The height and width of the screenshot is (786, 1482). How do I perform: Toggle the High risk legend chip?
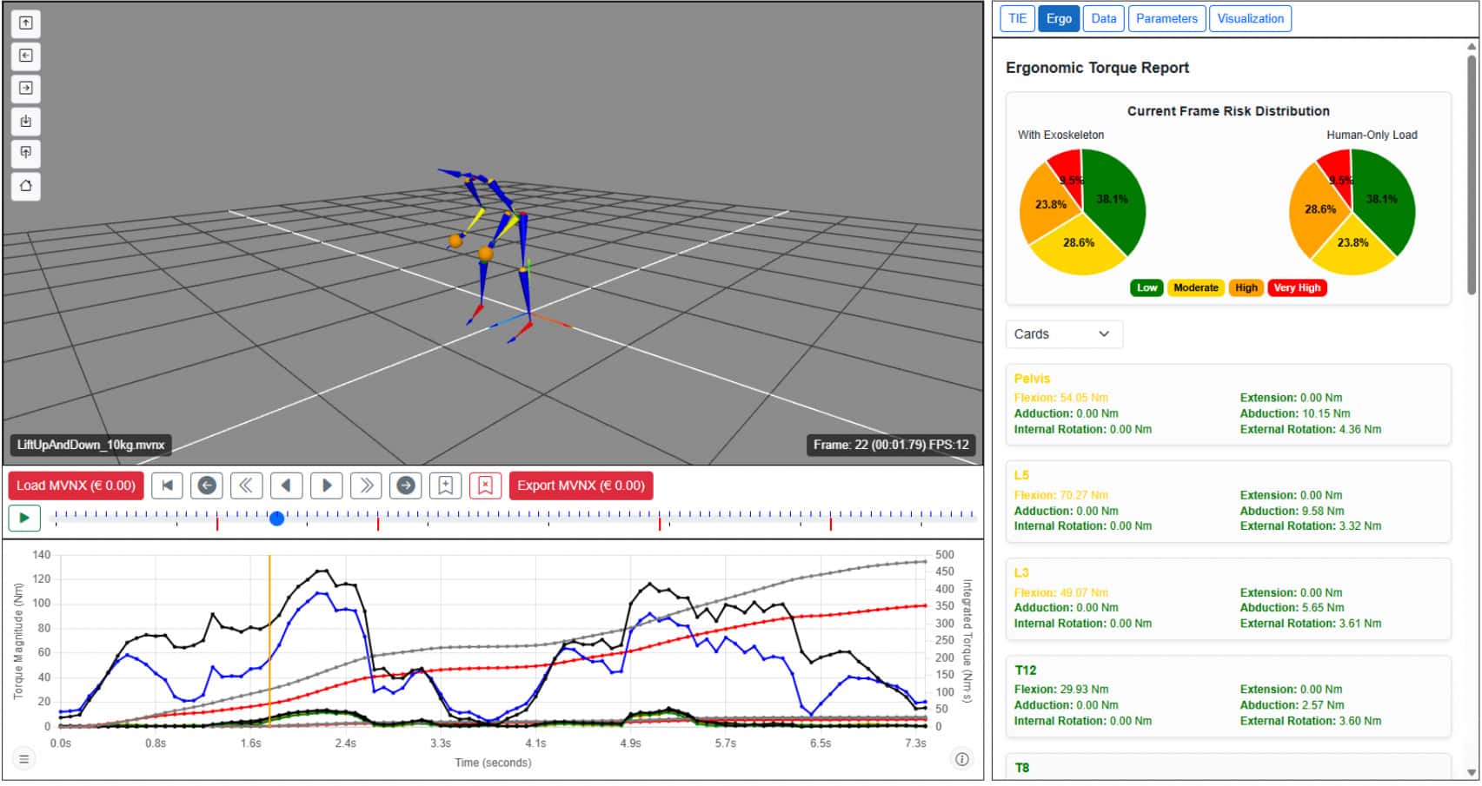point(1246,288)
